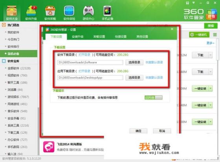The image size is (220, 162).
Task: Open 软件卸载 uninstall icon
Action: coord(50,13)
